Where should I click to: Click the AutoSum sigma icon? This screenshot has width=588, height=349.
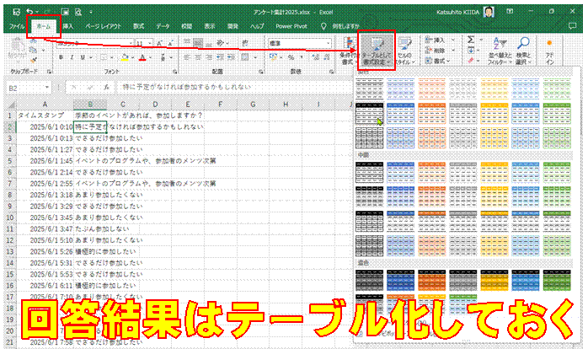(x=471, y=40)
